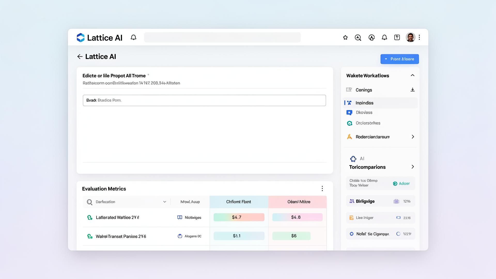Click the Alogane 0C clock icon
Screen dimensions: 496x279
point(180,236)
